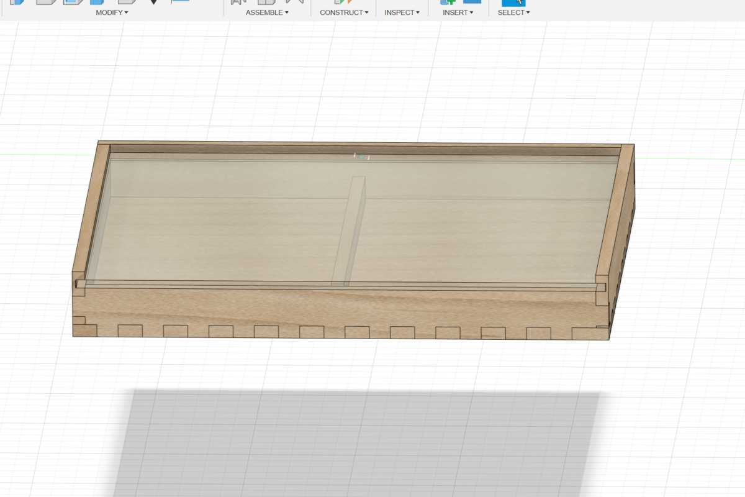Image resolution: width=745 pixels, height=497 pixels.
Task: Expand the ASSEMBLE dropdown
Action: (267, 12)
